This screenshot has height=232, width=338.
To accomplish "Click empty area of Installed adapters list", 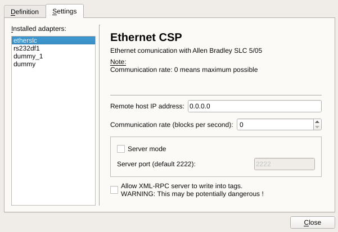I will coord(53,140).
